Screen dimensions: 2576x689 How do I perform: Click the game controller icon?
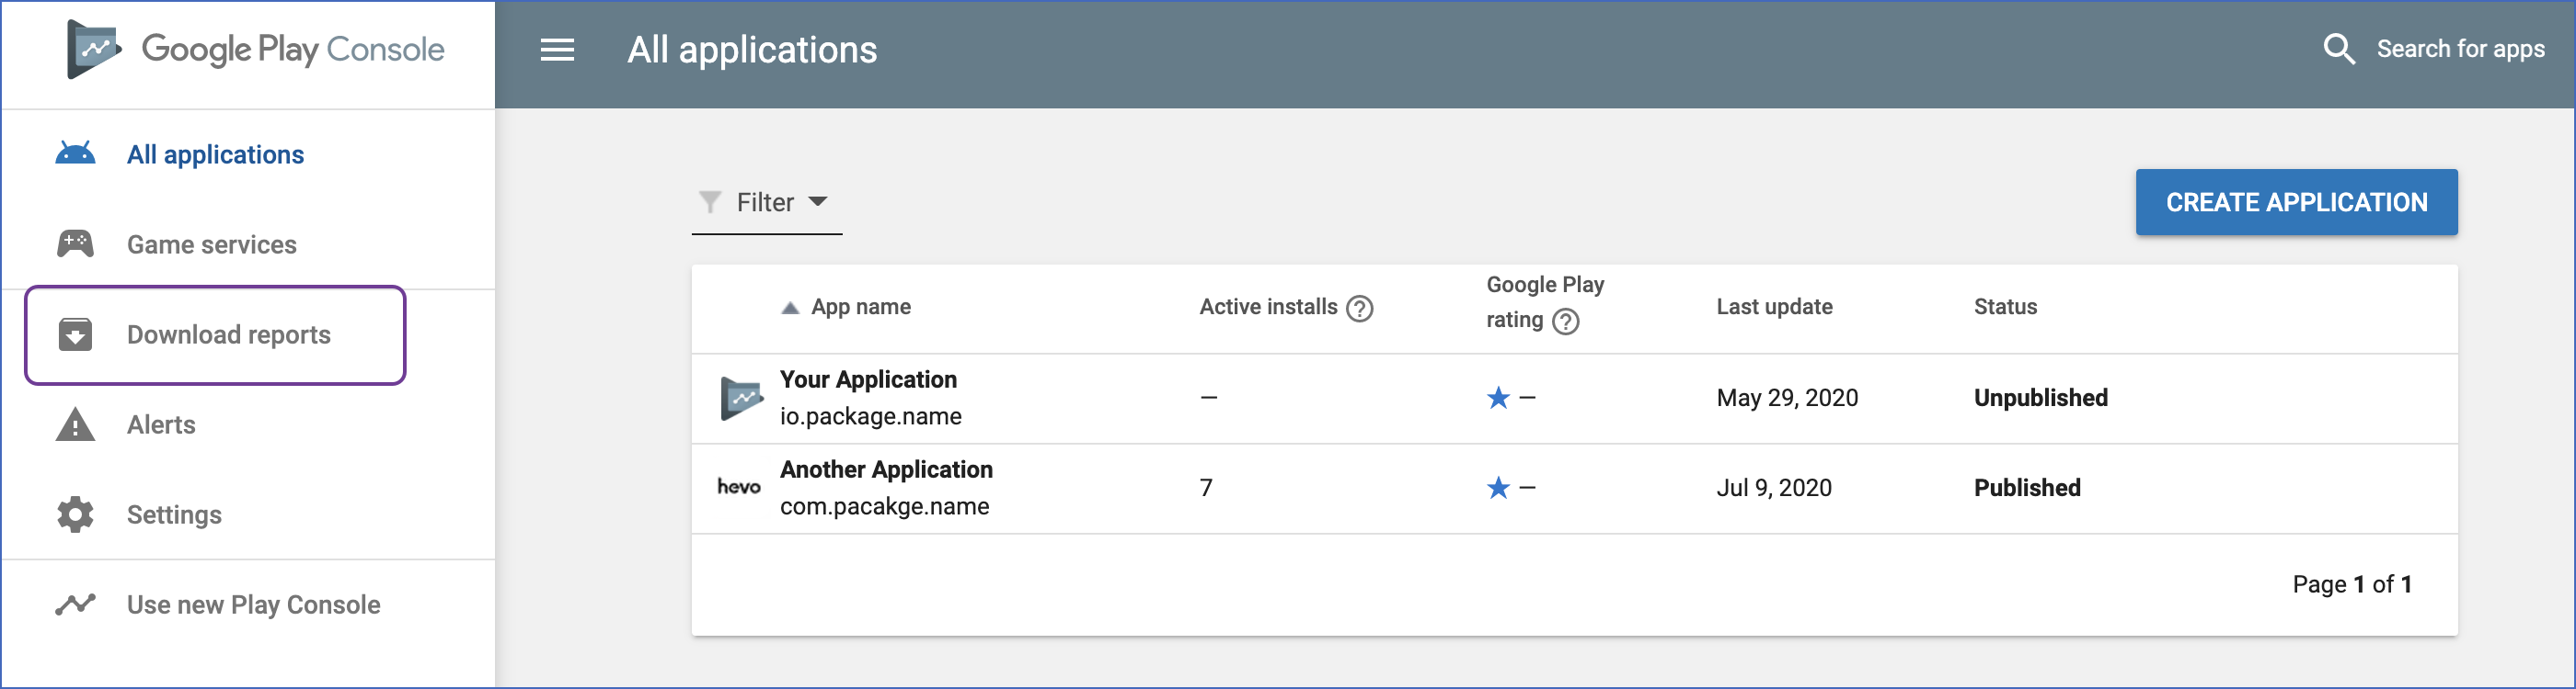click(x=75, y=243)
